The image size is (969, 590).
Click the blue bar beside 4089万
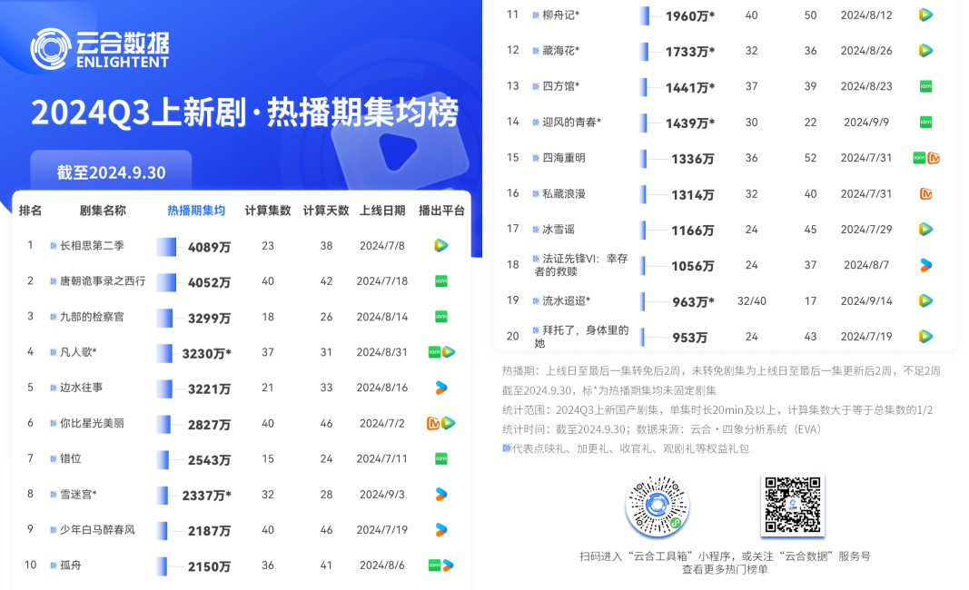(166, 246)
